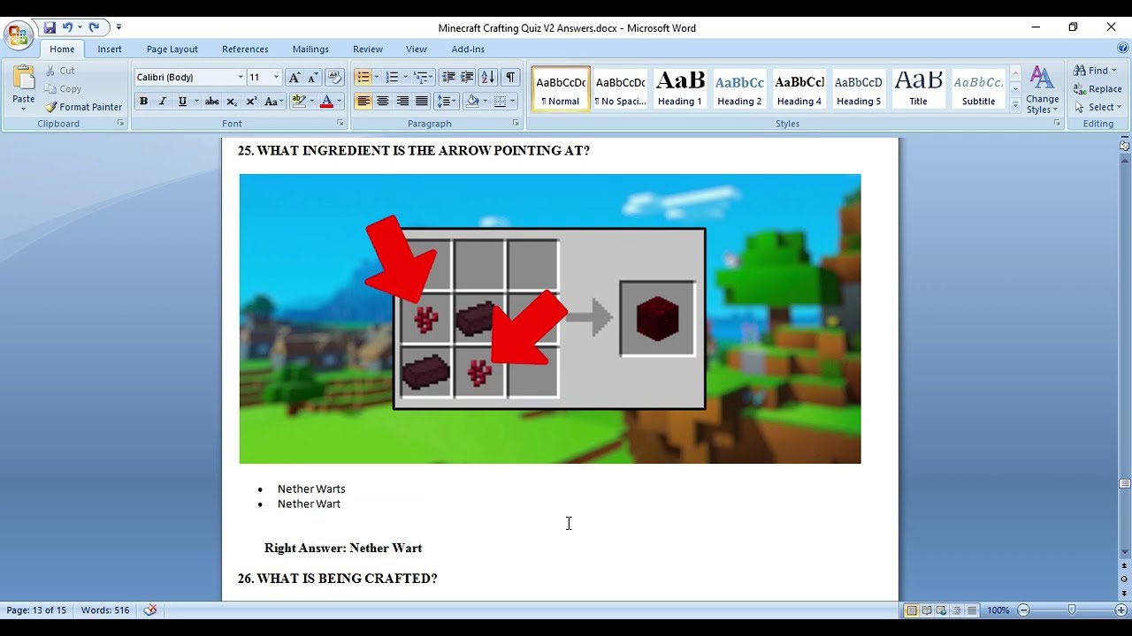The width and height of the screenshot is (1132, 636).
Task: Open the Paragraph dialog launcher
Action: [x=516, y=124]
